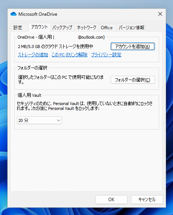Click the OneDrive cloud icon in title bar
The height and width of the screenshot is (215, 173).
14,14
